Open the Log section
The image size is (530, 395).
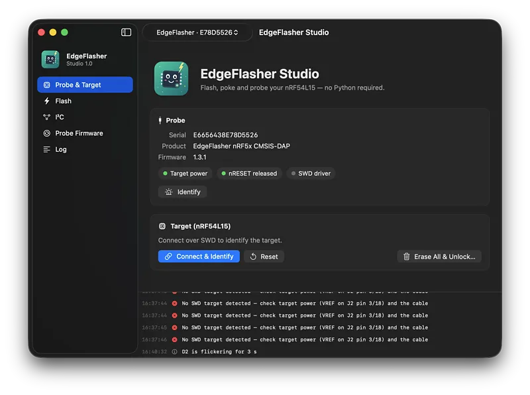click(85, 150)
